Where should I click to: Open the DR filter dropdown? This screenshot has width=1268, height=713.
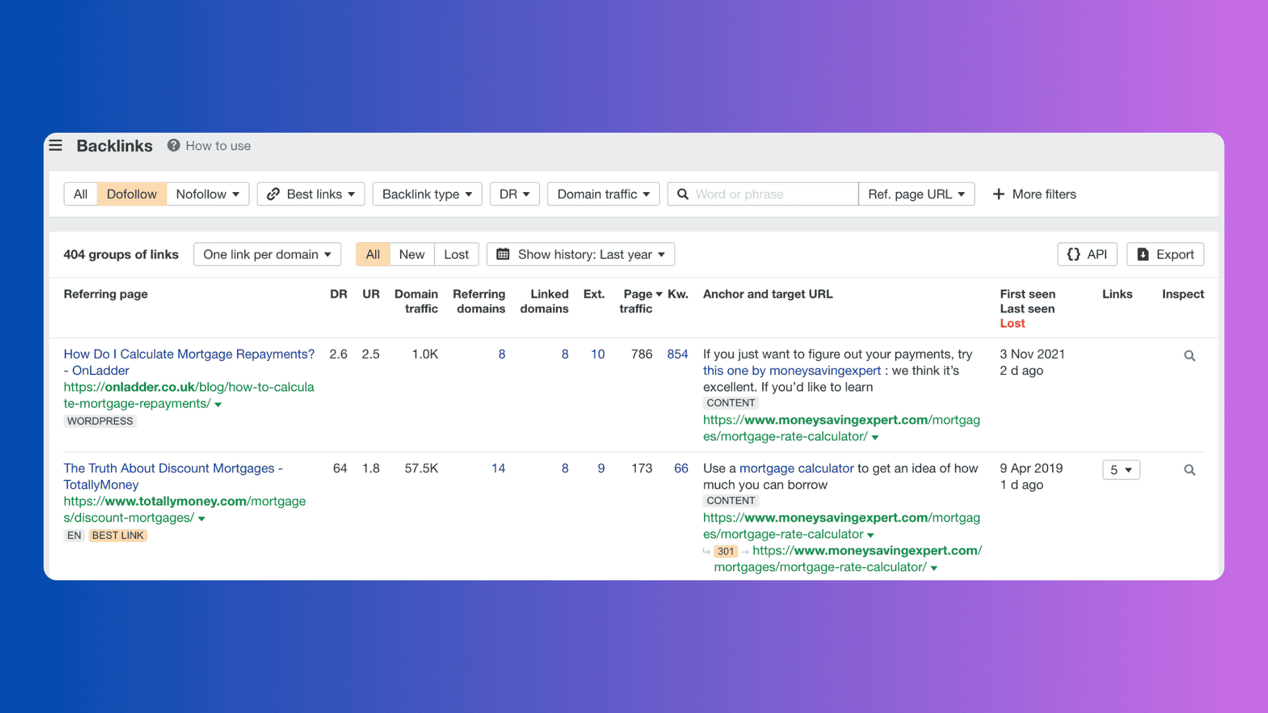click(514, 194)
